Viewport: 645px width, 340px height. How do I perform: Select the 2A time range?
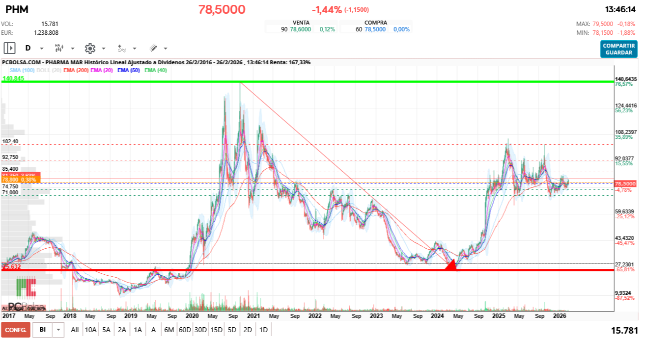coord(122,330)
